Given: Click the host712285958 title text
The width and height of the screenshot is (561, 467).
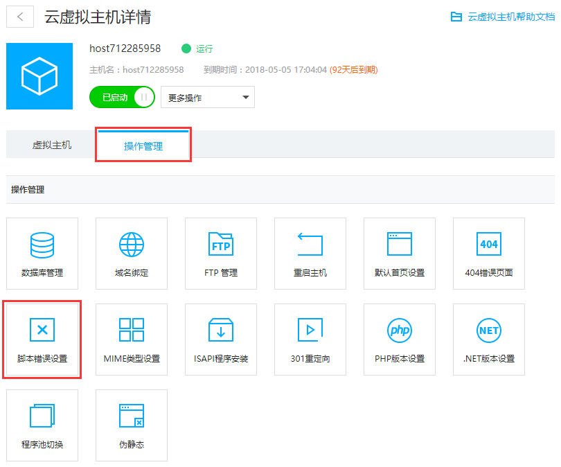Looking at the screenshot, I should tap(125, 49).
